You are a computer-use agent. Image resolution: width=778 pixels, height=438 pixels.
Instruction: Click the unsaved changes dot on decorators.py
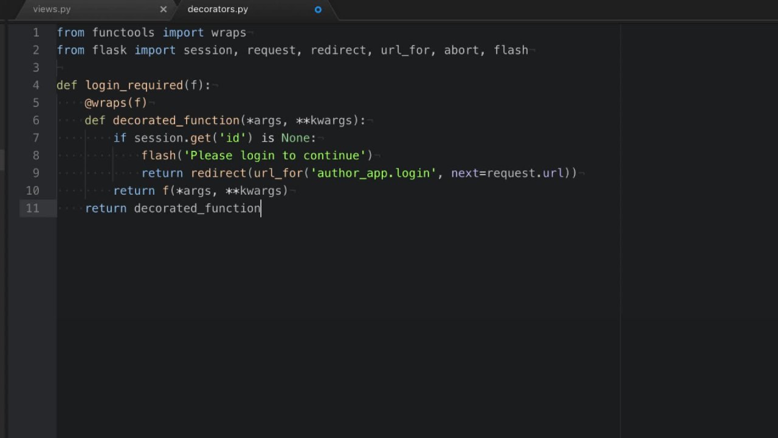pos(317,9)
